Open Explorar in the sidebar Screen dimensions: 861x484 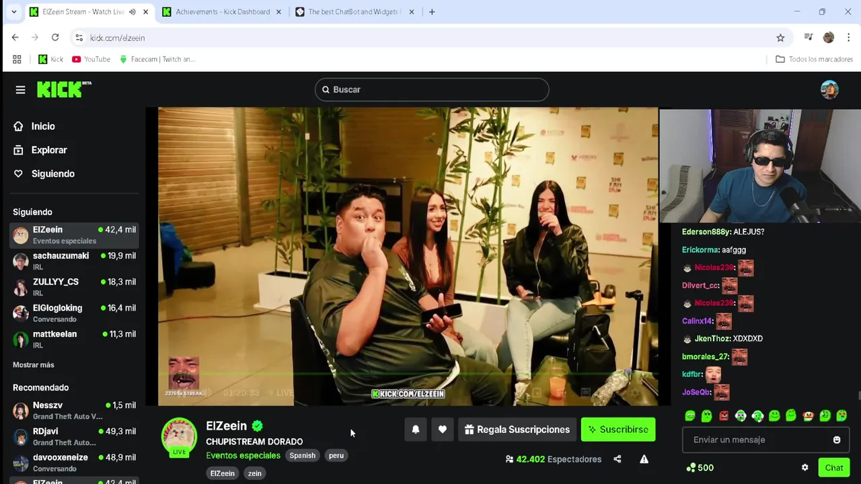[40, 150]
